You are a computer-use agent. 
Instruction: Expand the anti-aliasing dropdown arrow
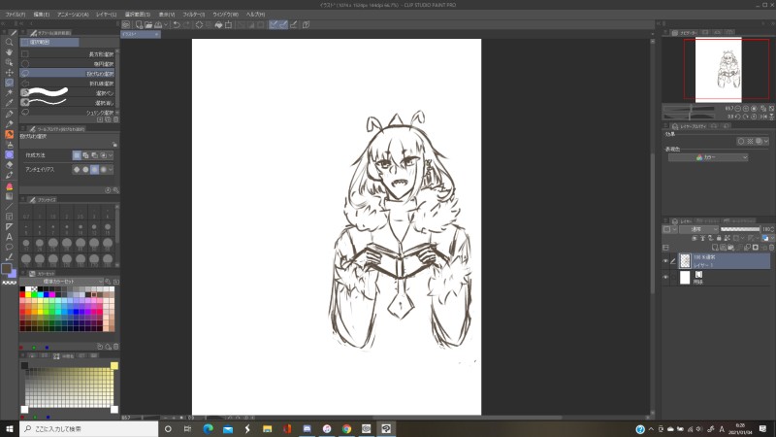point(111,169)
